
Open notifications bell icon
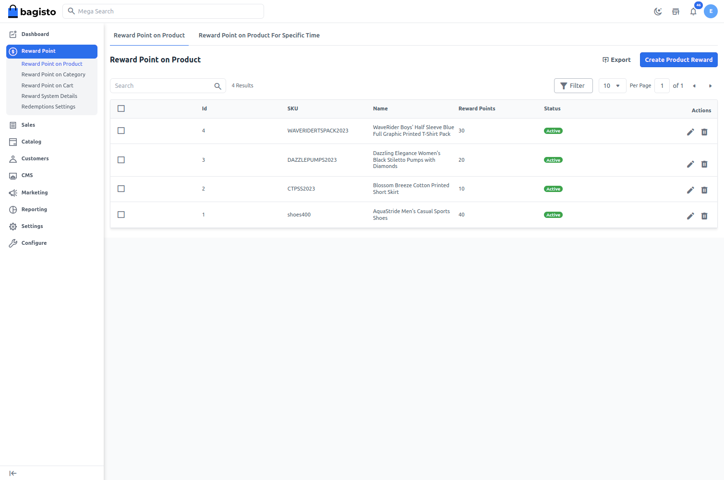[x=693, y=12]
